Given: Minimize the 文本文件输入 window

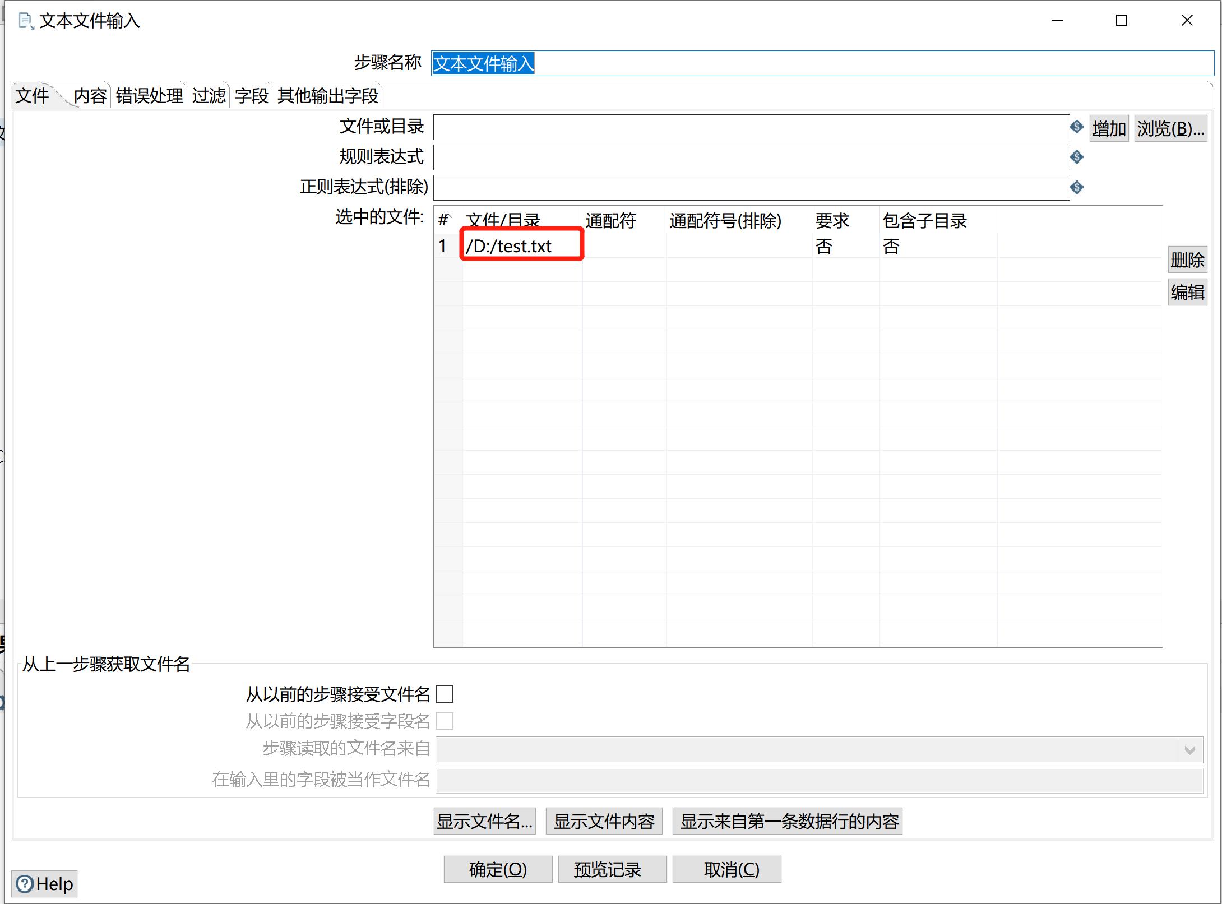Looking at the screenshot, I should [1057, 21].
